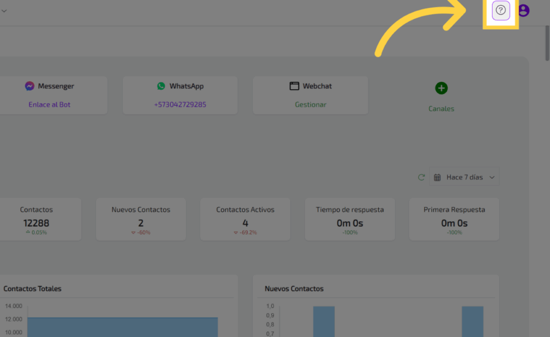The width and height of the screenshot is (550, 337).
Task: Select the Primera Respuesta stat card
Action: click(x=454, y=219)
